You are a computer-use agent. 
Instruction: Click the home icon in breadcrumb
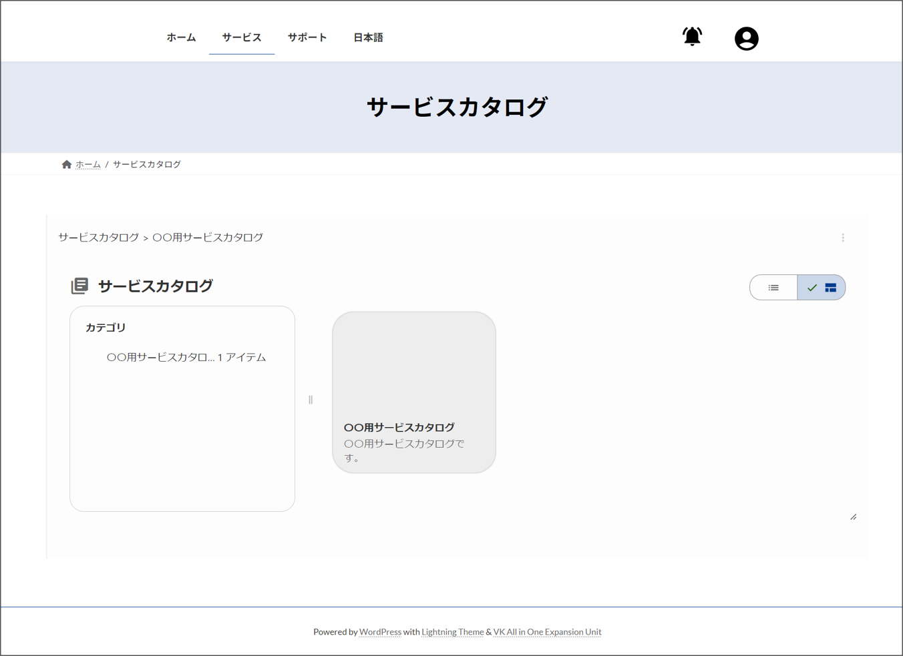(67, 165)
